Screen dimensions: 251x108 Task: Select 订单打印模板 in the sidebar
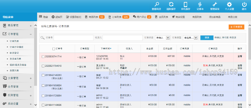click(16, 47)
